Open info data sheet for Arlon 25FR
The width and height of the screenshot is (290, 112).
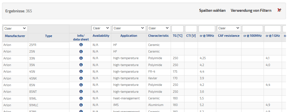pyautogui.click(x=81, y=45)
